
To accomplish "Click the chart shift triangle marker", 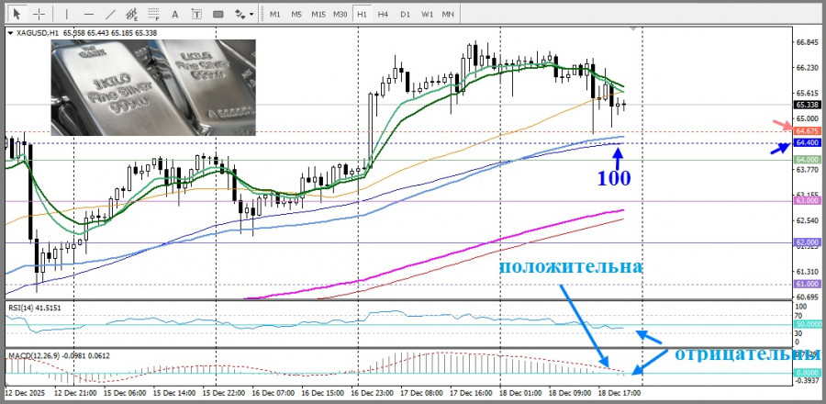I will click(x=632, y=28).
